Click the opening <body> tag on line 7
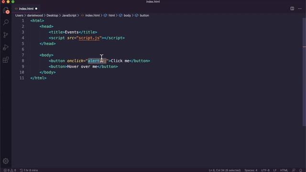Viewport: 306px width, 172px height. pyautogui.click(x=46, y=55)
